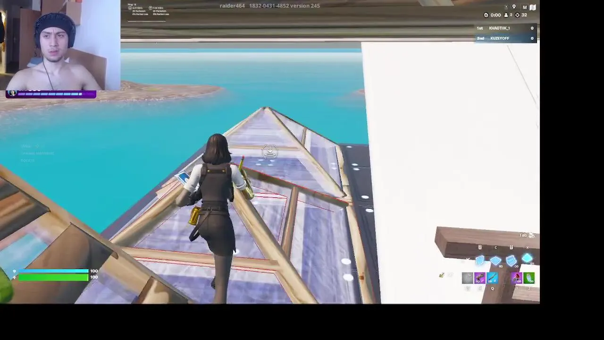Viewport: 604px width, 340px height.
Task: Click the 0:00 timer text
Action: (x=495, y=15)
